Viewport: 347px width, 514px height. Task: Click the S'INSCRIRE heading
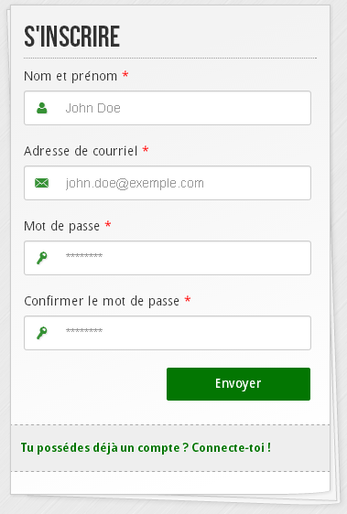(72, 36)
